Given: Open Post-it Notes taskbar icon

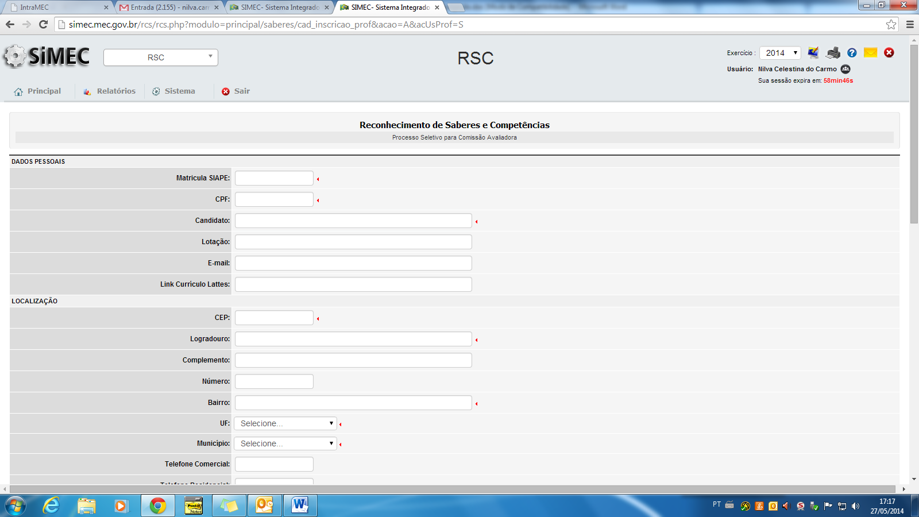Looking at the screenshot, I should [194, 506].
